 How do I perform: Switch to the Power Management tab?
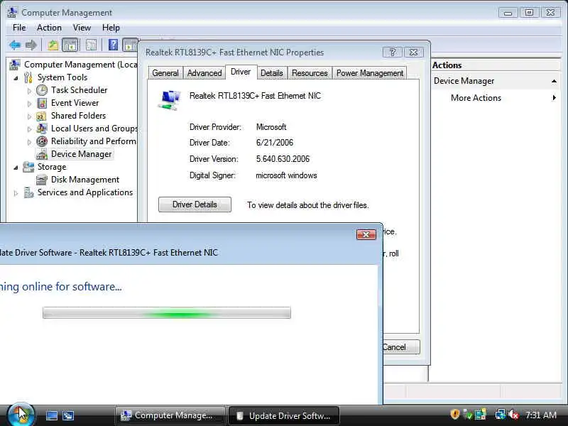[369, 73]
